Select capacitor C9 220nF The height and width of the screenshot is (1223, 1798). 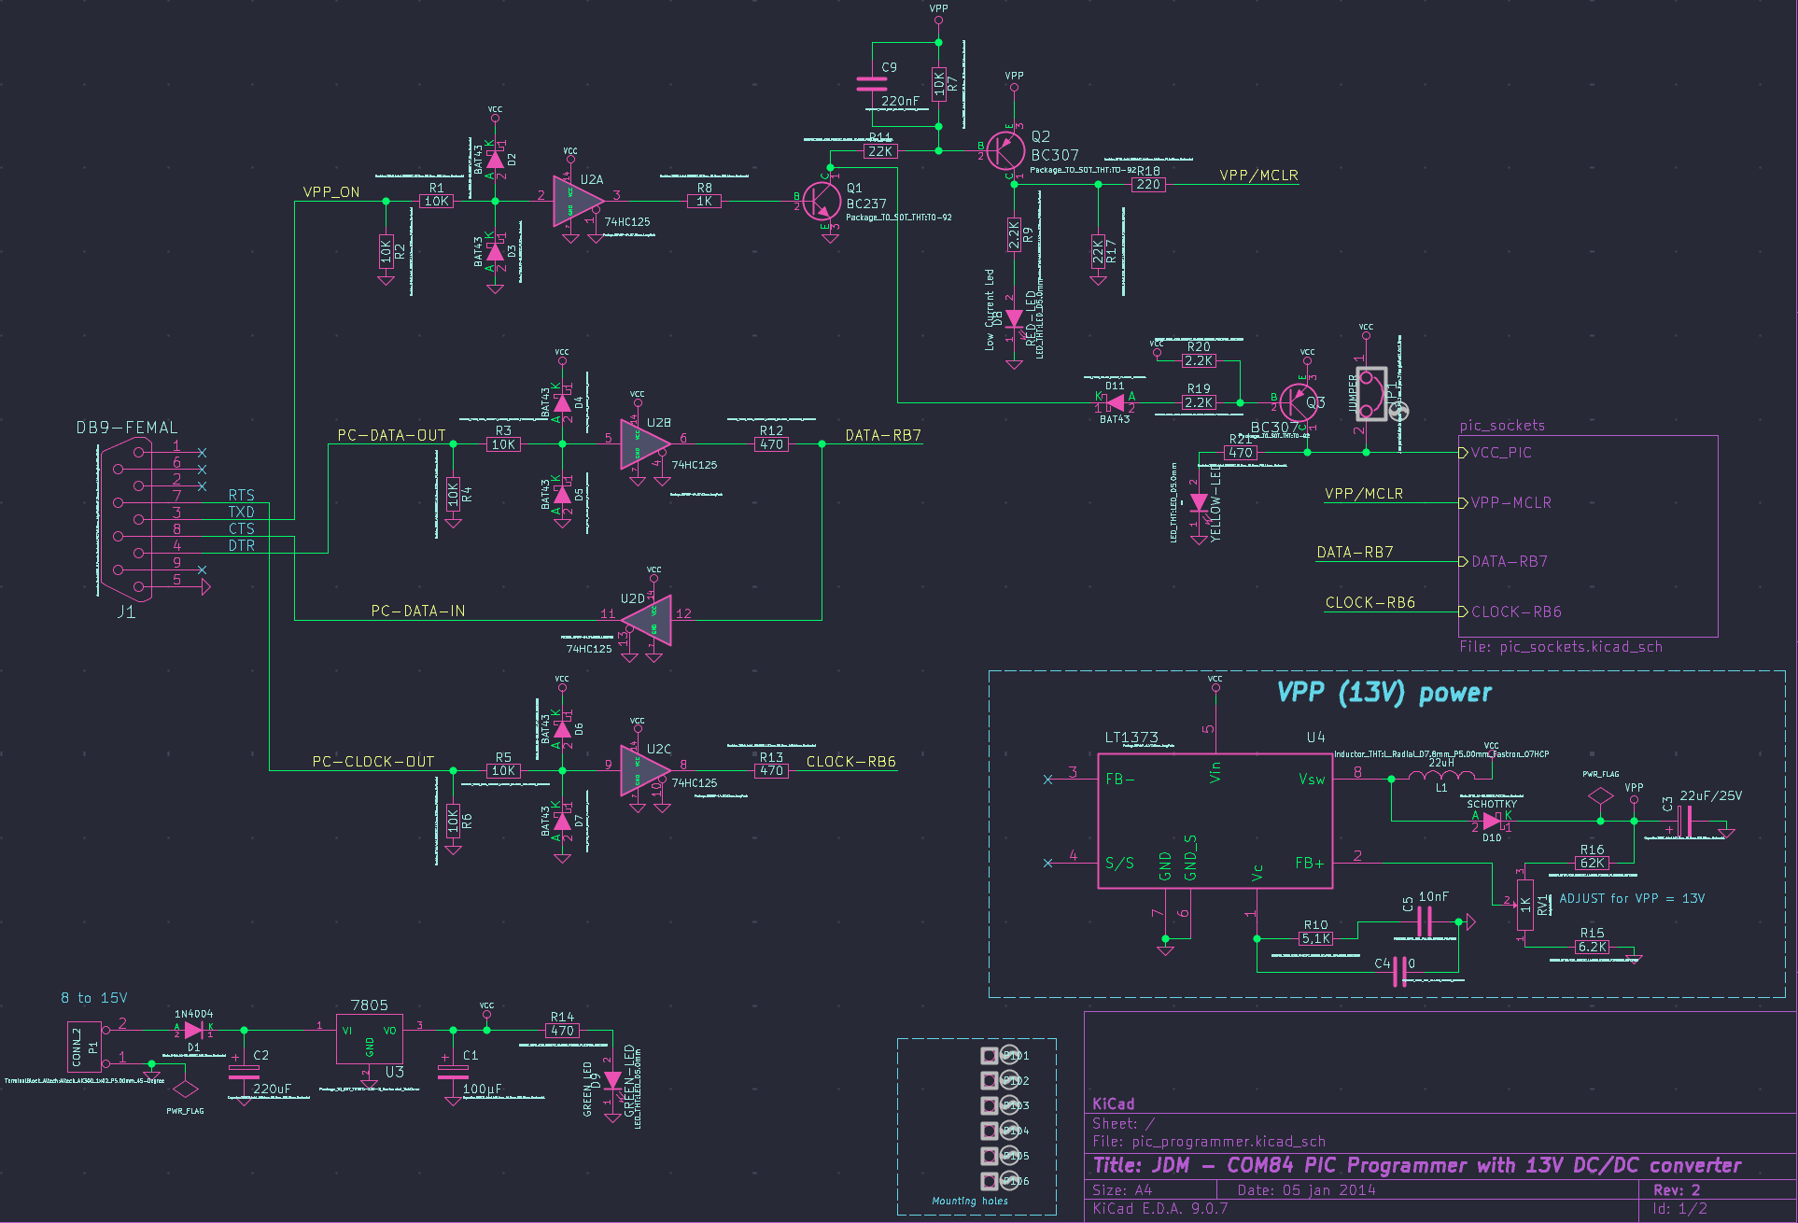(872, 84)
